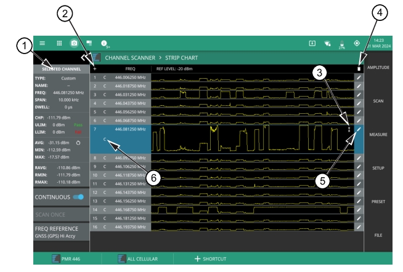Add a new SHORTCUT in bottom bar
The image size is (403, 272).
[208, 259]
